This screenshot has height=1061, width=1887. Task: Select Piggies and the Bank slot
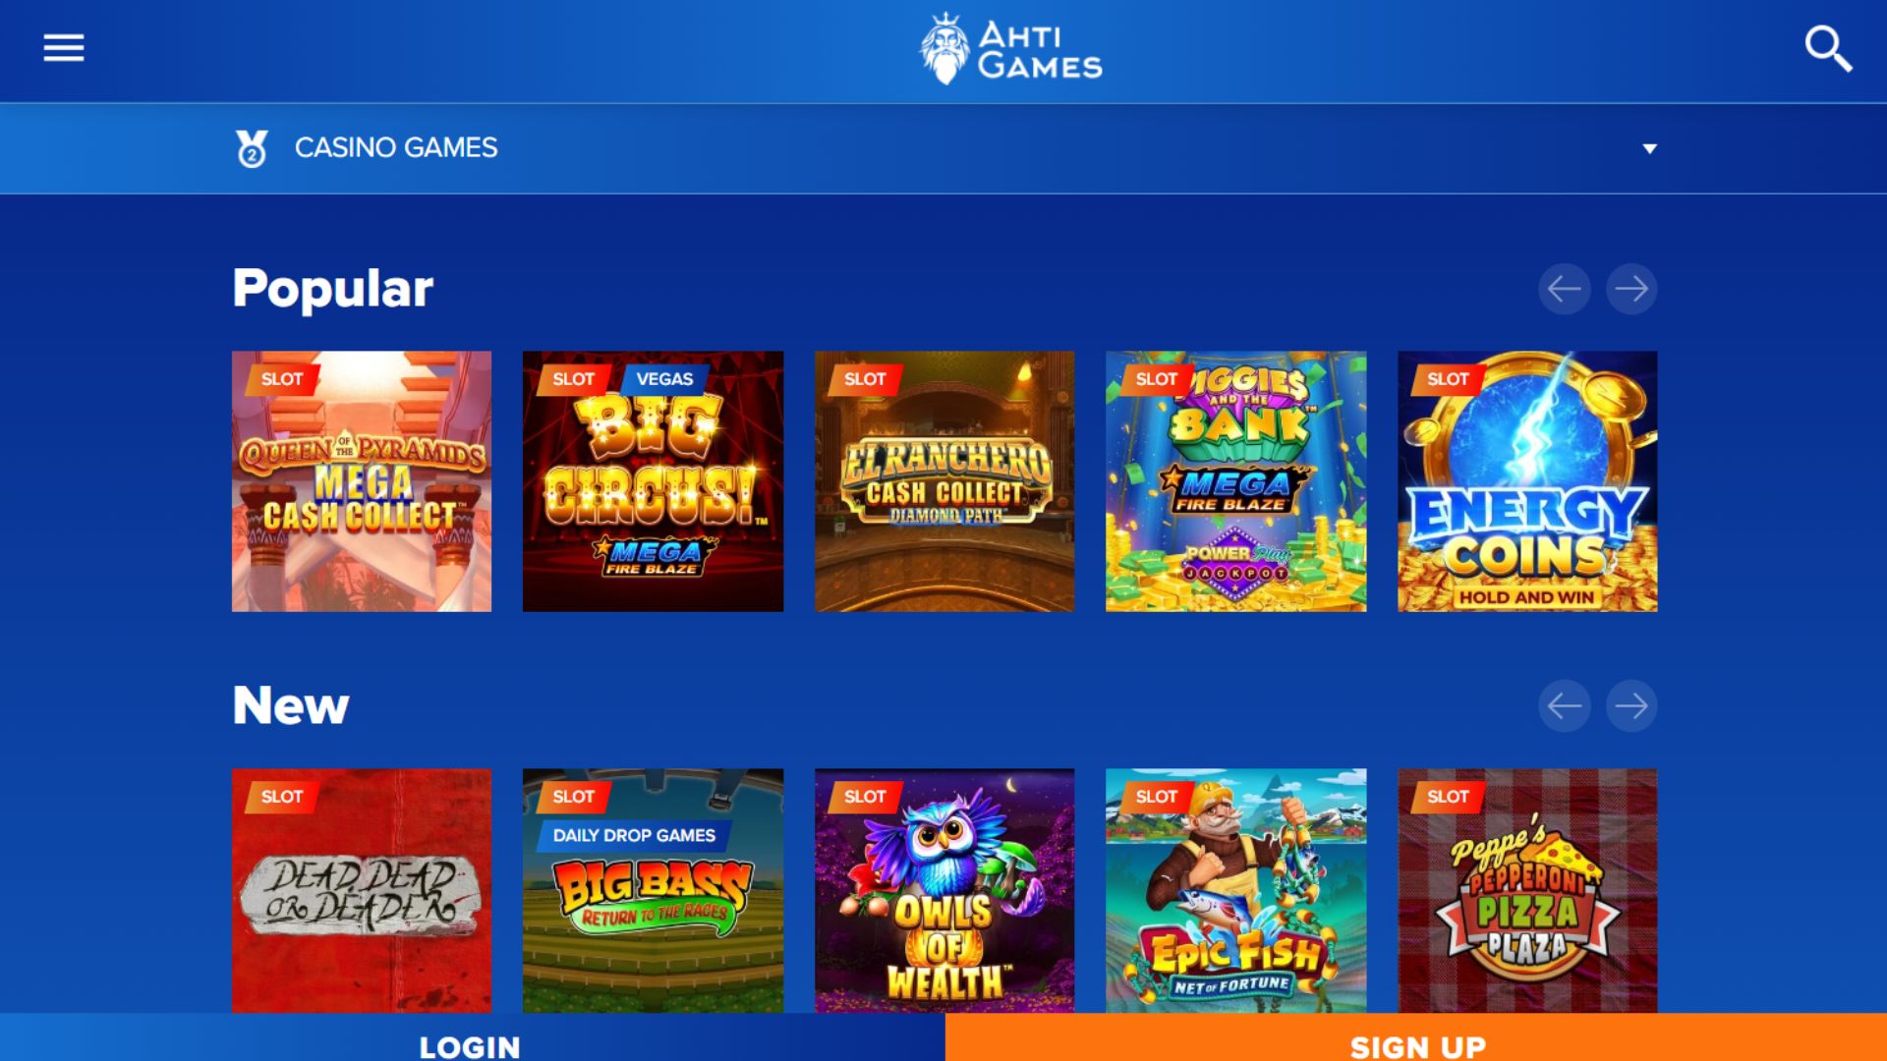1236,481
